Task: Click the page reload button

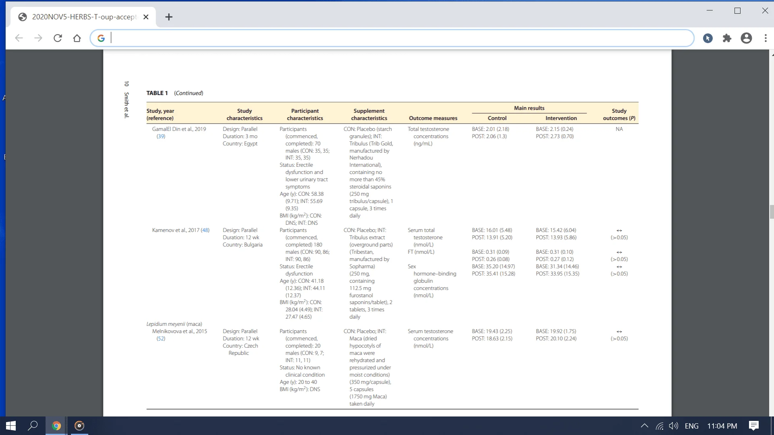Action: 57,38
